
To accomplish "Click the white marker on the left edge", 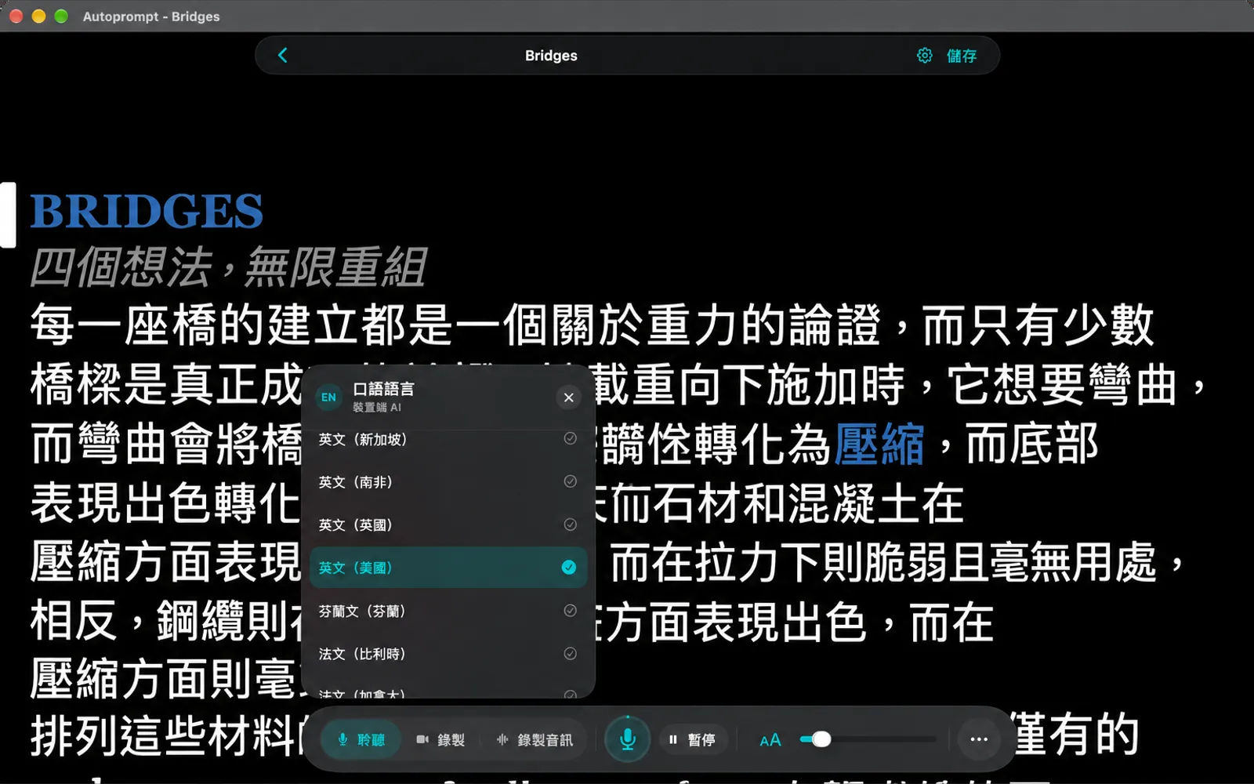I will (x=8, y=215).
